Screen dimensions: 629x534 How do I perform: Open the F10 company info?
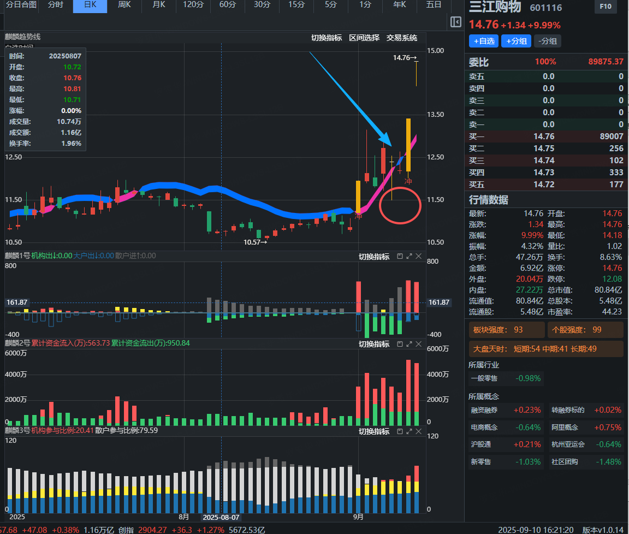(x=605, y=7)
